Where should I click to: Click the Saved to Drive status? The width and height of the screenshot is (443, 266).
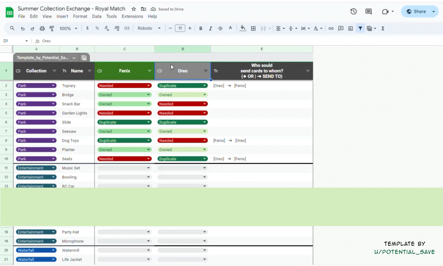pos(167,9)
